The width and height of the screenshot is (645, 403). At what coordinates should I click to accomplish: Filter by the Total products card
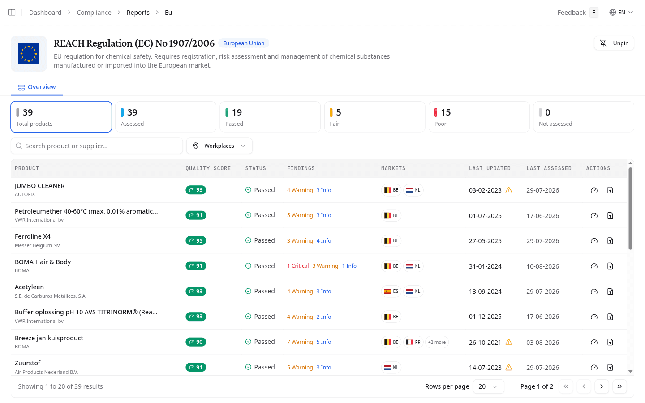click(x=61, y=117)
